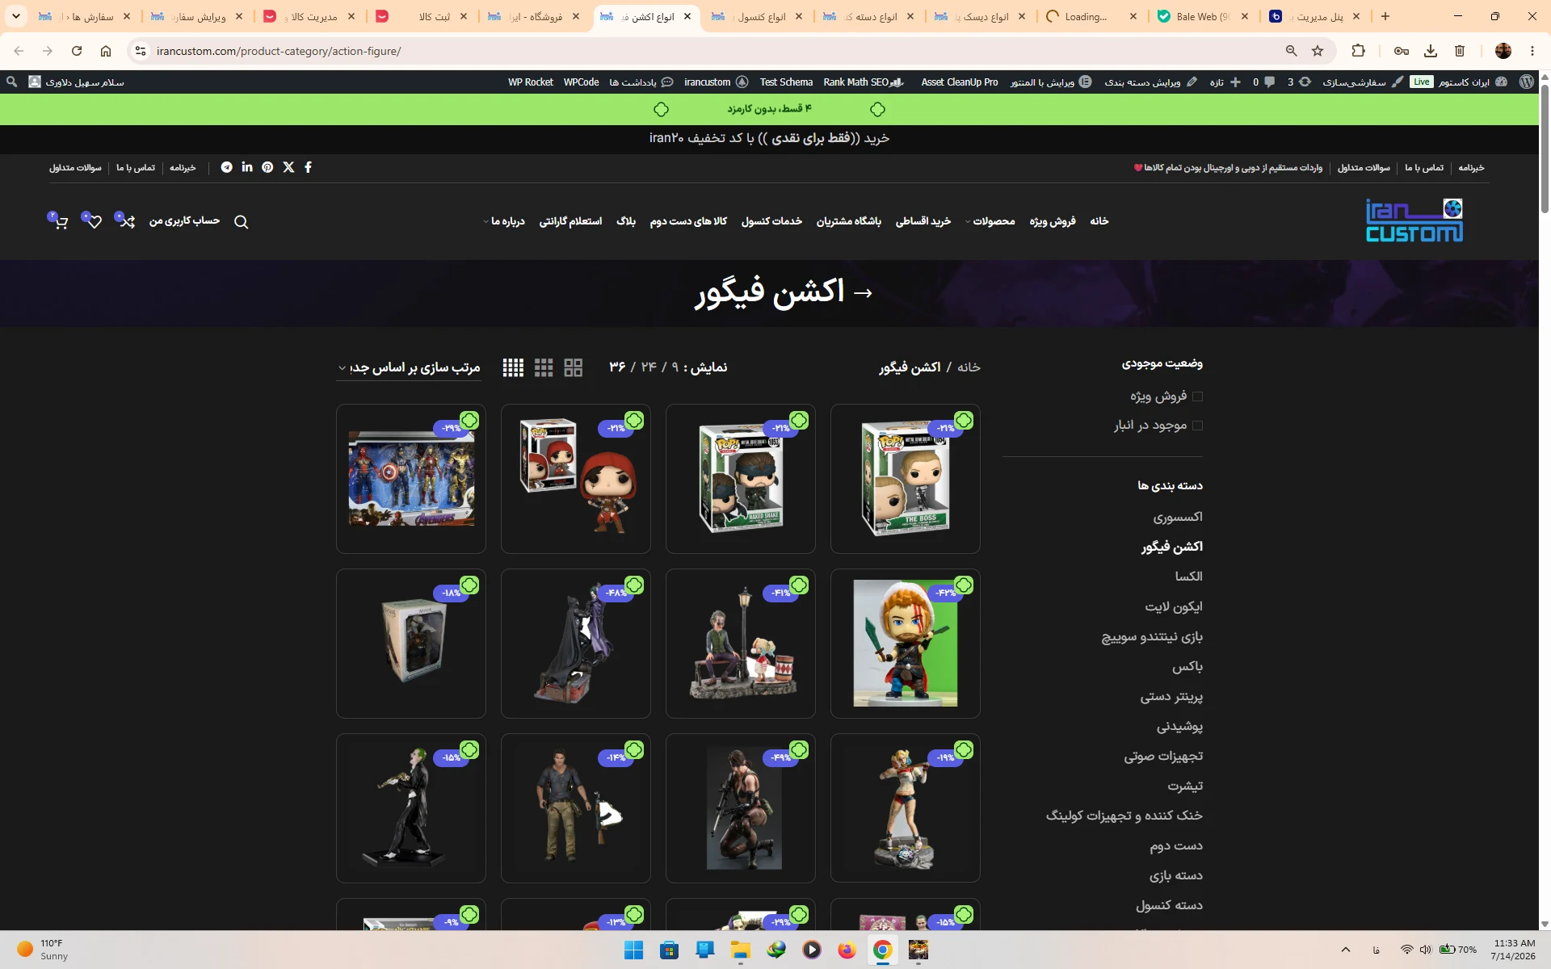Open the admin bar search magnifier
This screenshot has height=969, width=1551.
click(x=11, y=82)
